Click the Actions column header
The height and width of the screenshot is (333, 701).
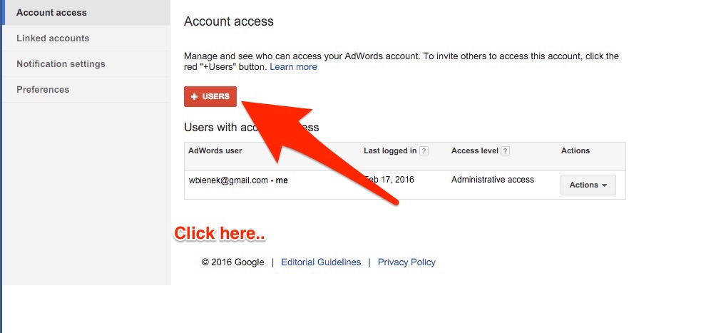575,150
